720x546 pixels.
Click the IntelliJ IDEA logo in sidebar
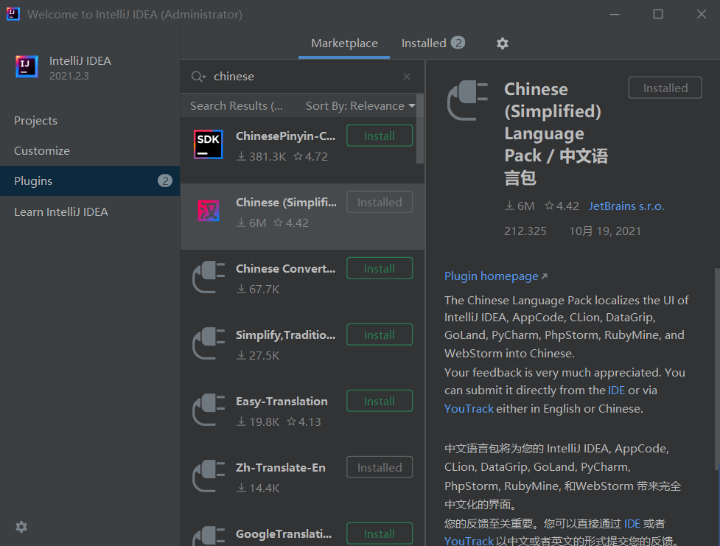[27, 66]
